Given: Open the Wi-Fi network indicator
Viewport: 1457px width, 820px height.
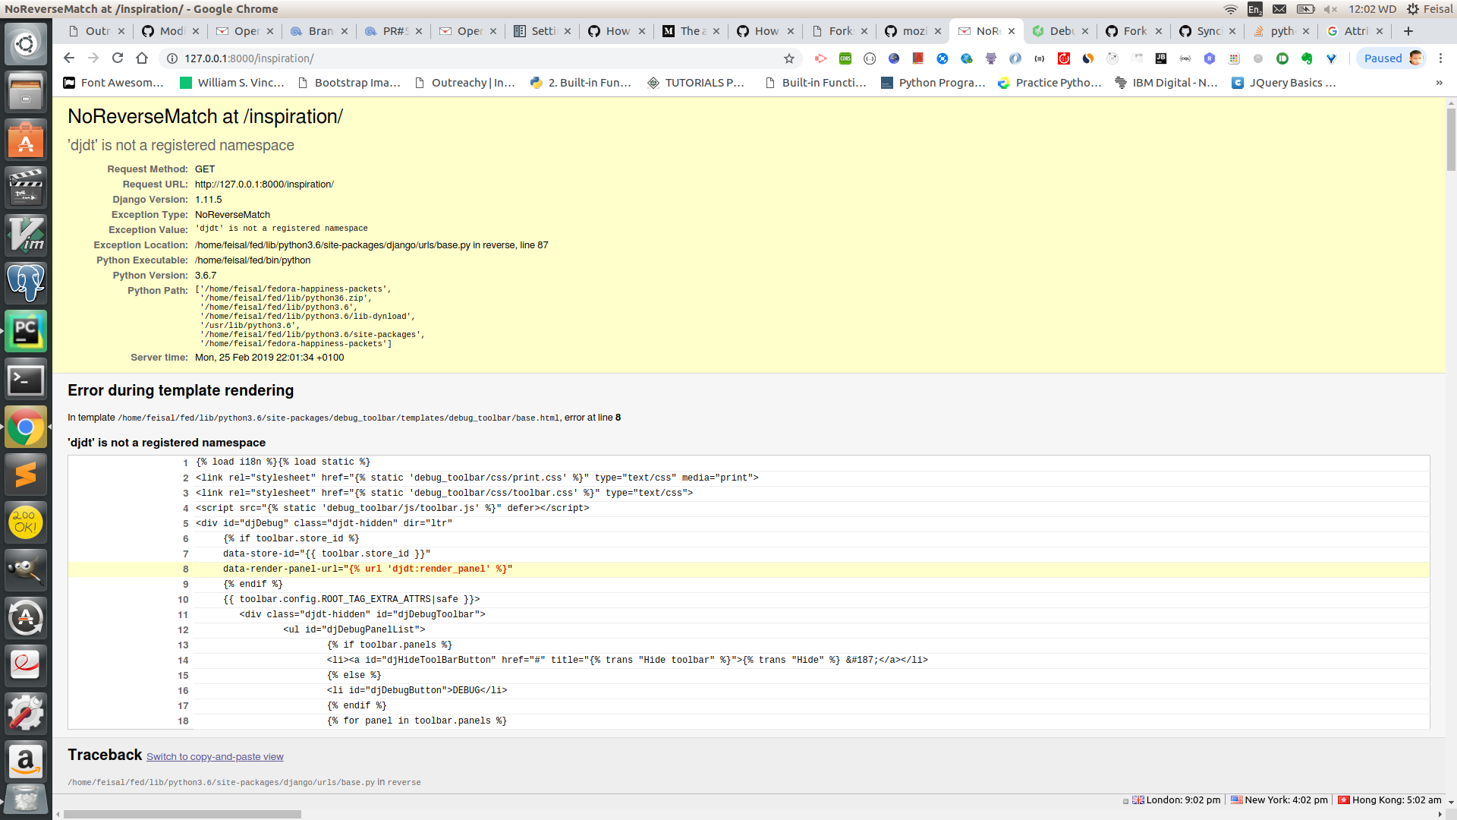Looking at the screenshot, I should pyautogui.click(x=1231, y=9).
